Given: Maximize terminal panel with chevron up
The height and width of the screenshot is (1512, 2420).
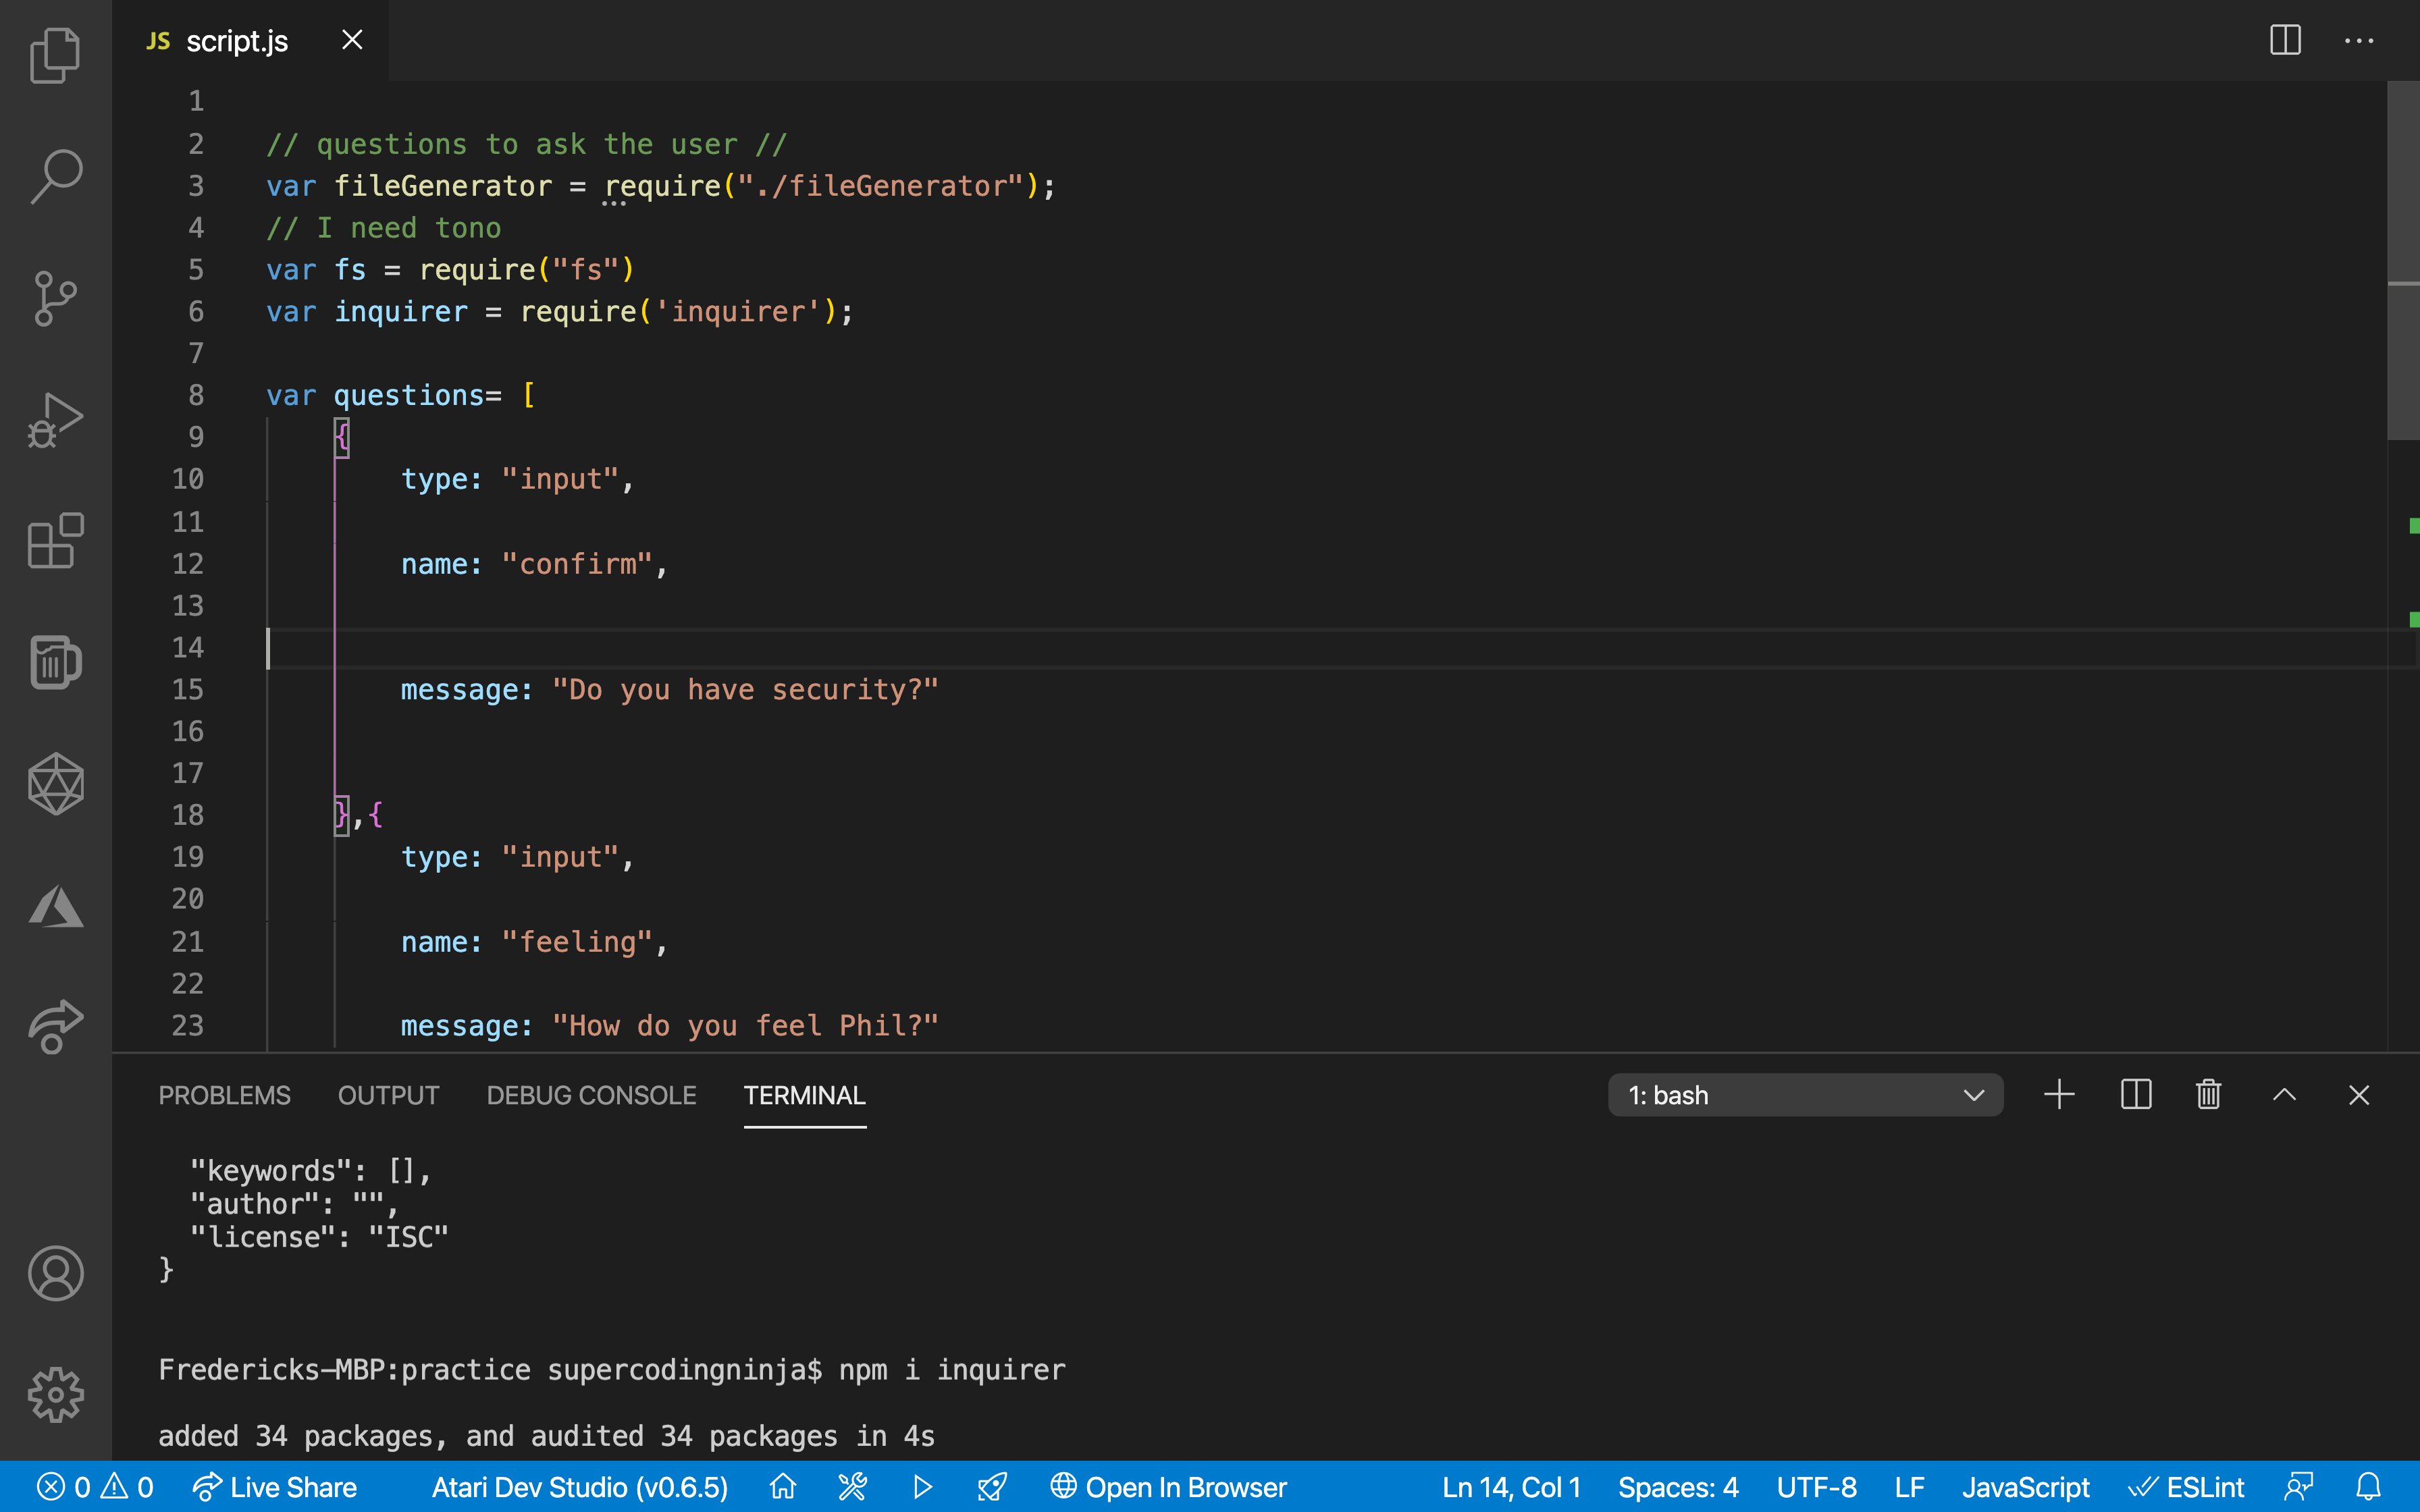Looking at the screenshot, I should coord(2284,1095).
